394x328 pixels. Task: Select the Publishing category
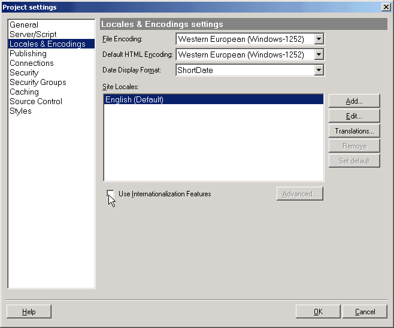pos(28,54)
